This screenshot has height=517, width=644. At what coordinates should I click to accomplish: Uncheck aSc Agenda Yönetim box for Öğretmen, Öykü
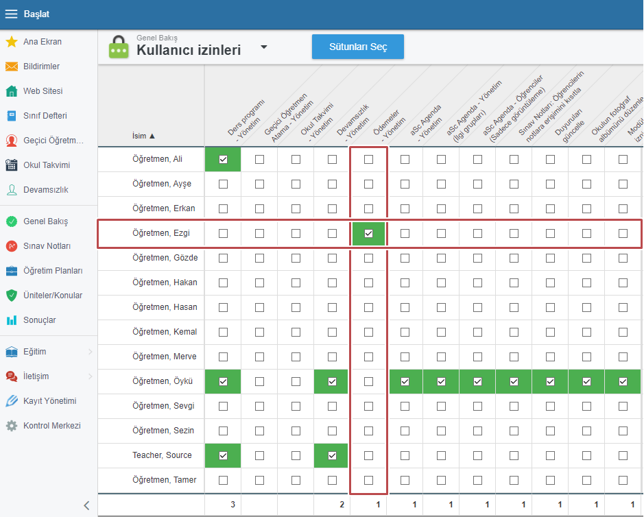tap(405, 381)
